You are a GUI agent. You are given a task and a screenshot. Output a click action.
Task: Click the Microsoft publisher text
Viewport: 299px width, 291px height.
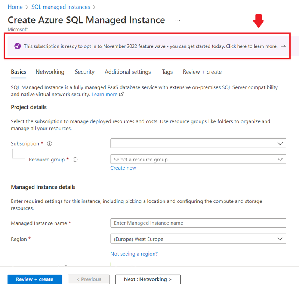(x=18, y=30)
